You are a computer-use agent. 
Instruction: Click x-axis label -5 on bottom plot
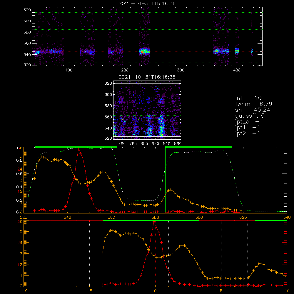tap(89, 291)
